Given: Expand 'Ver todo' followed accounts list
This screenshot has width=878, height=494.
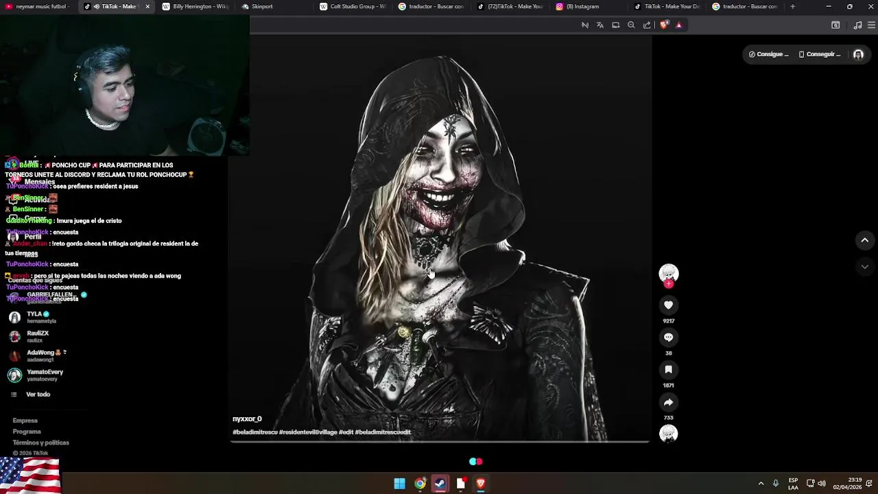Looking at the screenshot, I should [x=38, y=395].
